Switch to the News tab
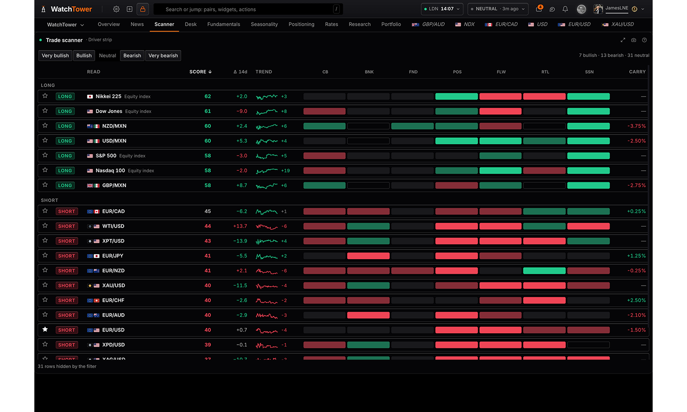Image resolution: width=687 pixels, height=412 pixels. (137, 24)
